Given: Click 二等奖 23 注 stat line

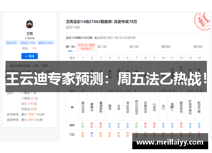Looking at the screenshot, I should coord(30,98).
